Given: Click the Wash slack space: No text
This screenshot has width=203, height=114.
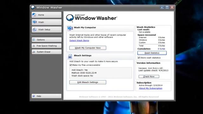Looking at the screenshot, I should pos(82,76).
